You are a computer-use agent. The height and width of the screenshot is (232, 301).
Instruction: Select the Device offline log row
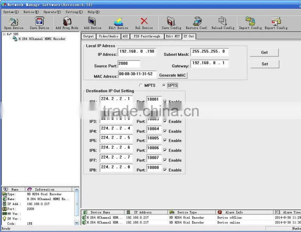(x=191, y=217)
